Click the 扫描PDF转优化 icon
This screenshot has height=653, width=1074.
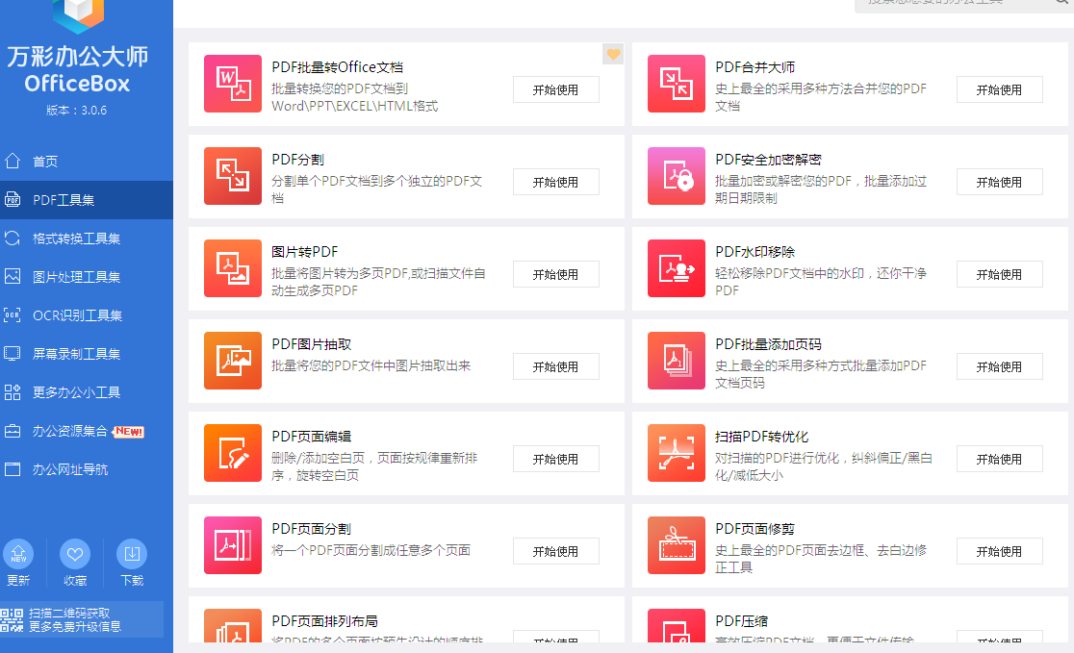(x=677, y=453)
